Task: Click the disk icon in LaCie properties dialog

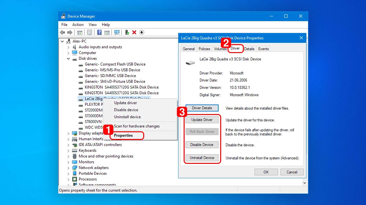Action: (190, 63)
